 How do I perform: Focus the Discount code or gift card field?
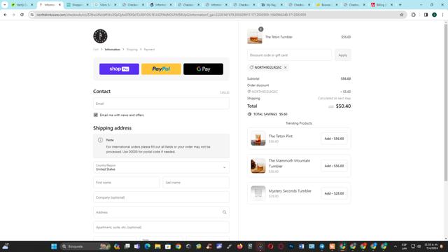[x=289, y=55]
